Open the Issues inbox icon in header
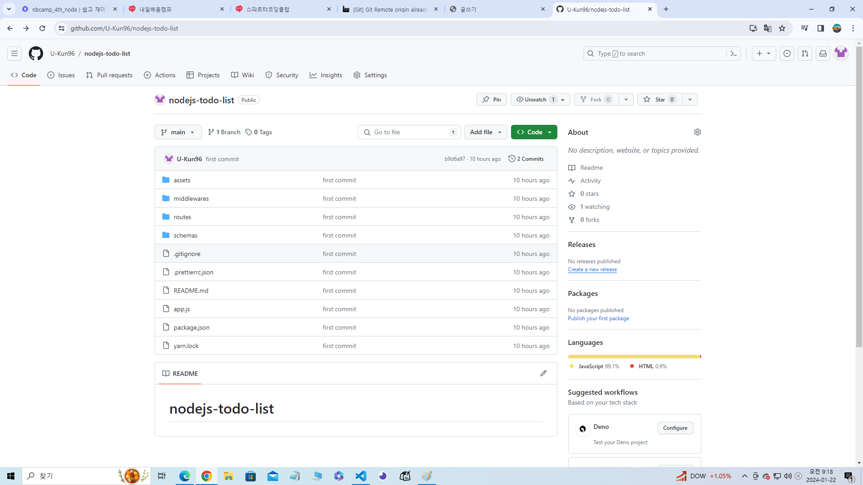 pos(787,53)
